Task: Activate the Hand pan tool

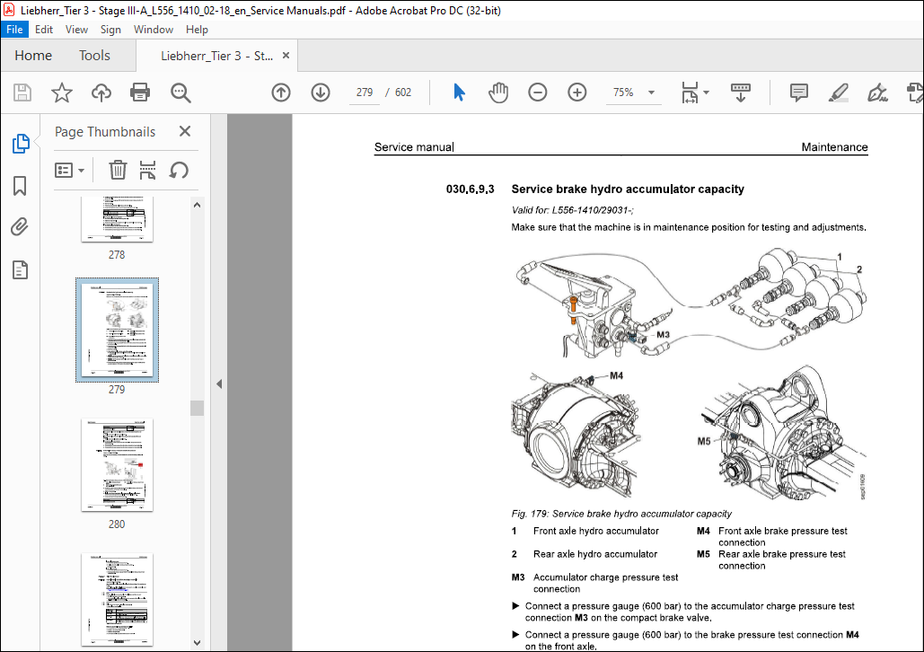Action: click(498, 93)
